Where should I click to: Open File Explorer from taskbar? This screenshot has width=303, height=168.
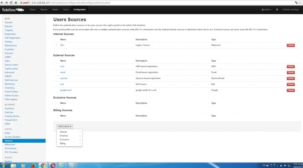point(13,165)
